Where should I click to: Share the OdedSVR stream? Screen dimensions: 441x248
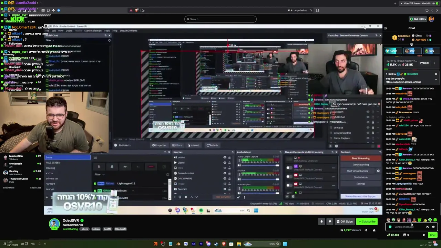pyautogui.click(x=366, y=230)
